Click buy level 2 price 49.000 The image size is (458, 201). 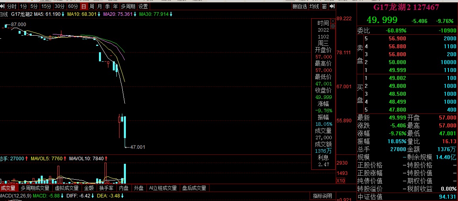coord(397,86)
